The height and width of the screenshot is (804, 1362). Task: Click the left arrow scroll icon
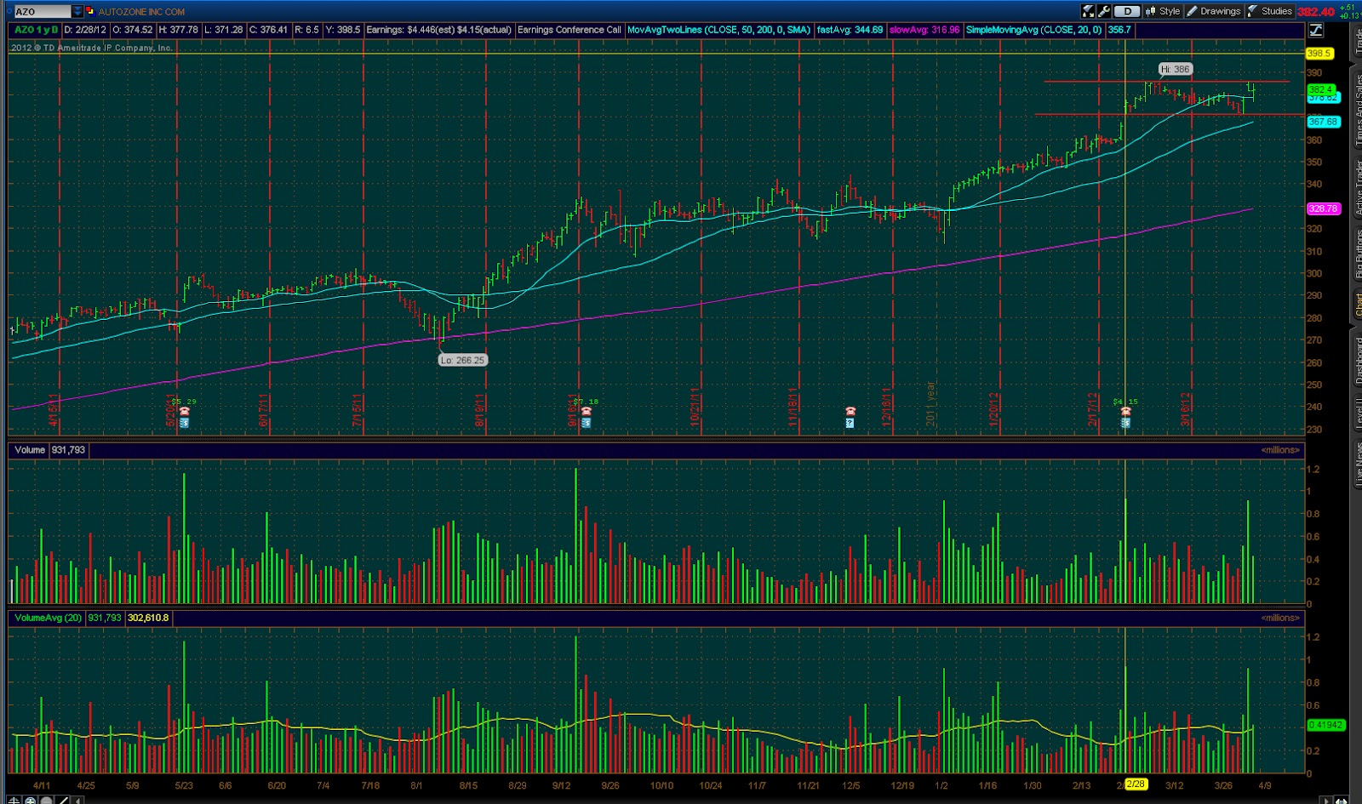tap(77, 800)
